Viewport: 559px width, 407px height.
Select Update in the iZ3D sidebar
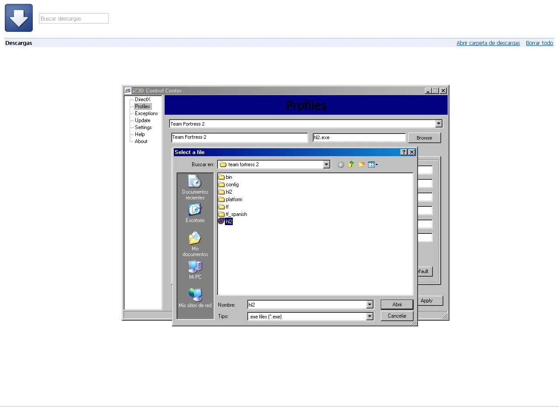[x=142, y=120]
